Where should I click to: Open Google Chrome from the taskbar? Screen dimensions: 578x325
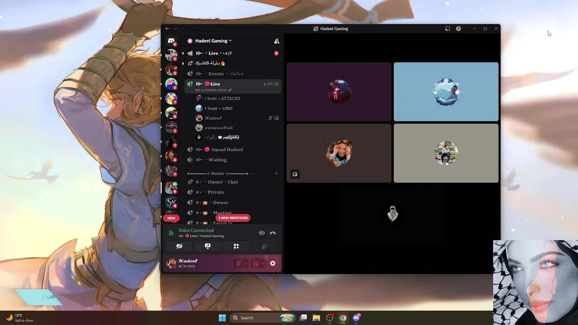pyautogui.click(x=343, y=318)
